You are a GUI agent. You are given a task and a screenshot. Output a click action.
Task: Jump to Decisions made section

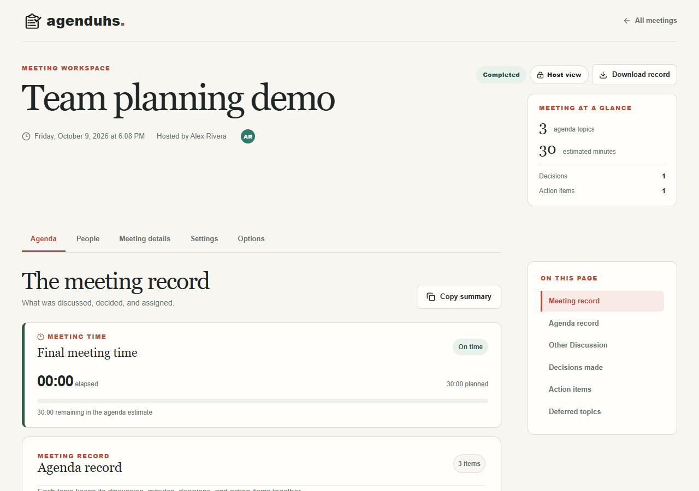tap(602, 368)
